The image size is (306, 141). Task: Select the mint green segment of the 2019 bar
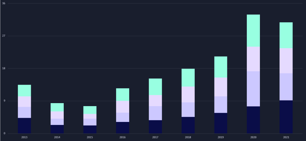[220, 67]
